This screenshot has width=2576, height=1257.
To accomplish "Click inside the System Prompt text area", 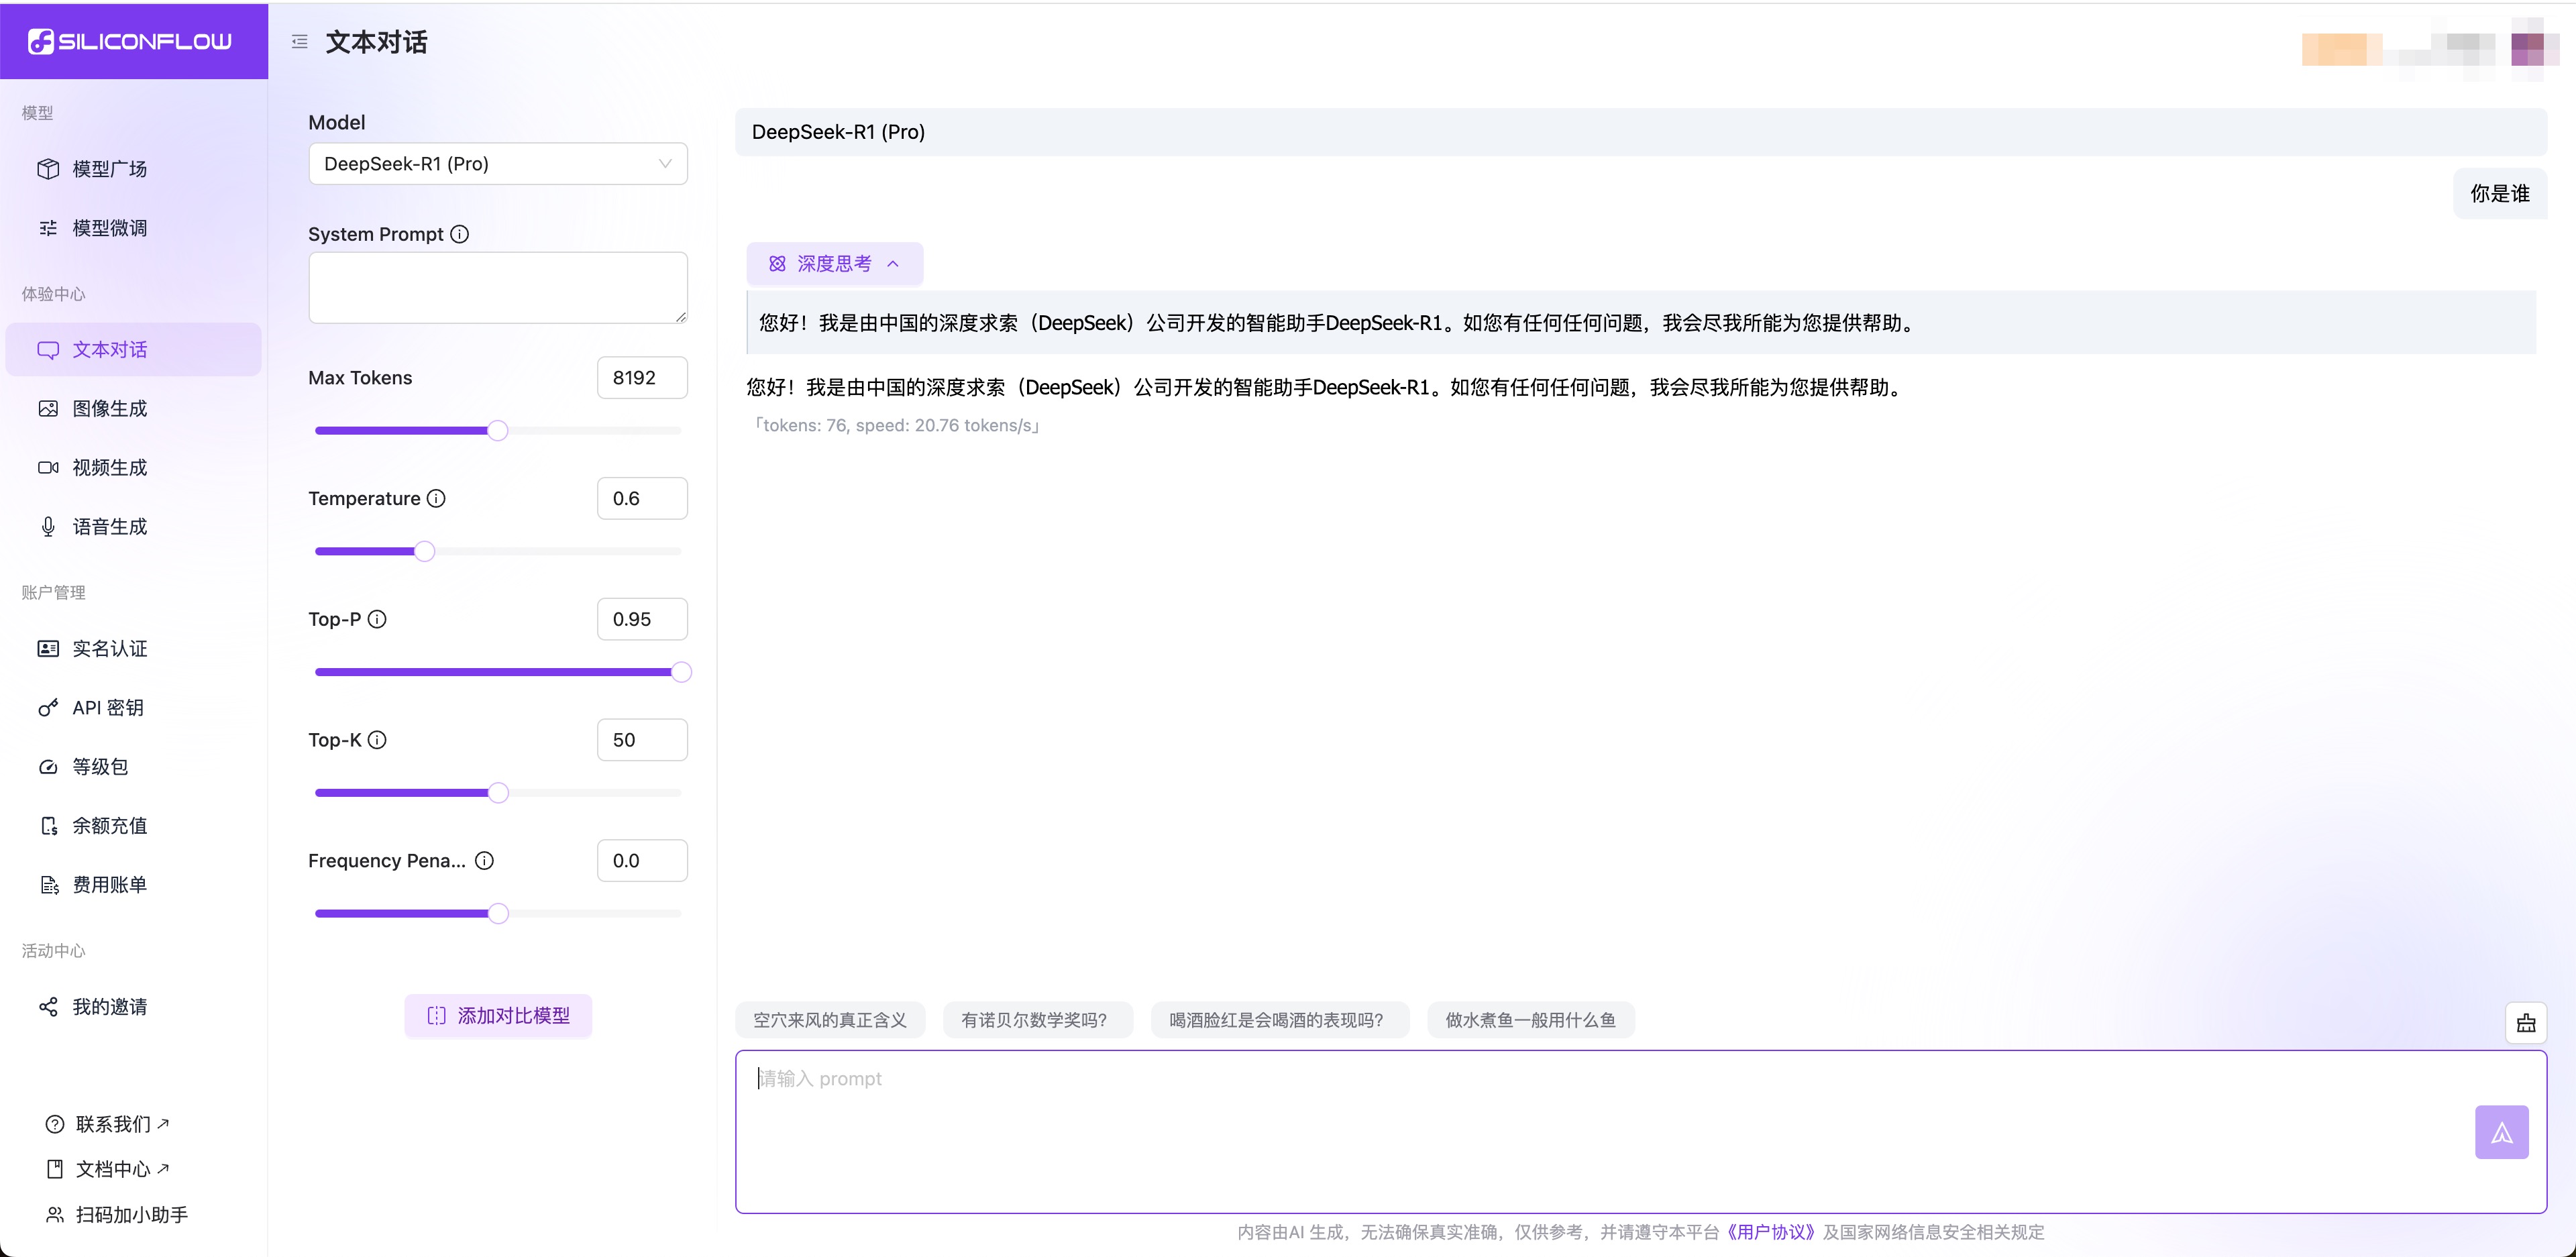I will 497,287.
